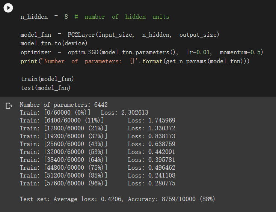Click the Train [57600/60000 (96%)] line
276x212 pixels.
pos(98,184)
